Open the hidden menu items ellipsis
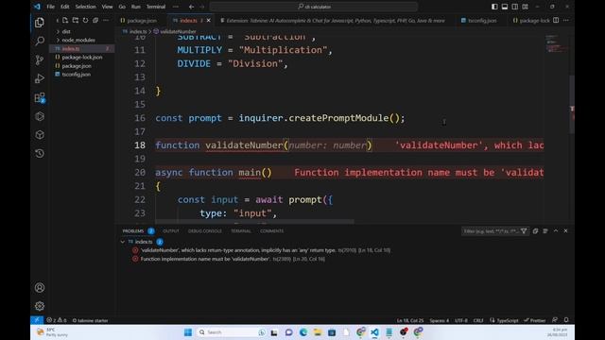605x340 pixels. (x=176, y=7)
